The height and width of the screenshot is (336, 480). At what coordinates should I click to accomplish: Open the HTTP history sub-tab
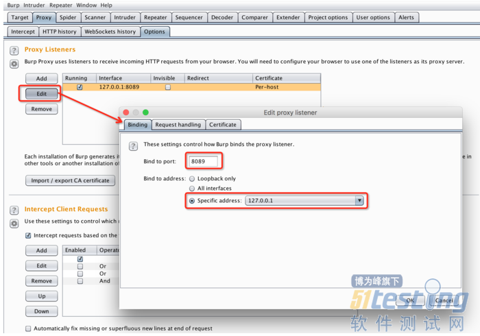click(x=60, y=32)
